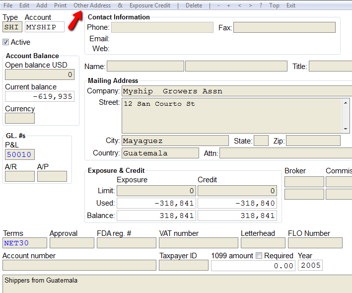Click the Exposure Limit field

tap(156, 191)
